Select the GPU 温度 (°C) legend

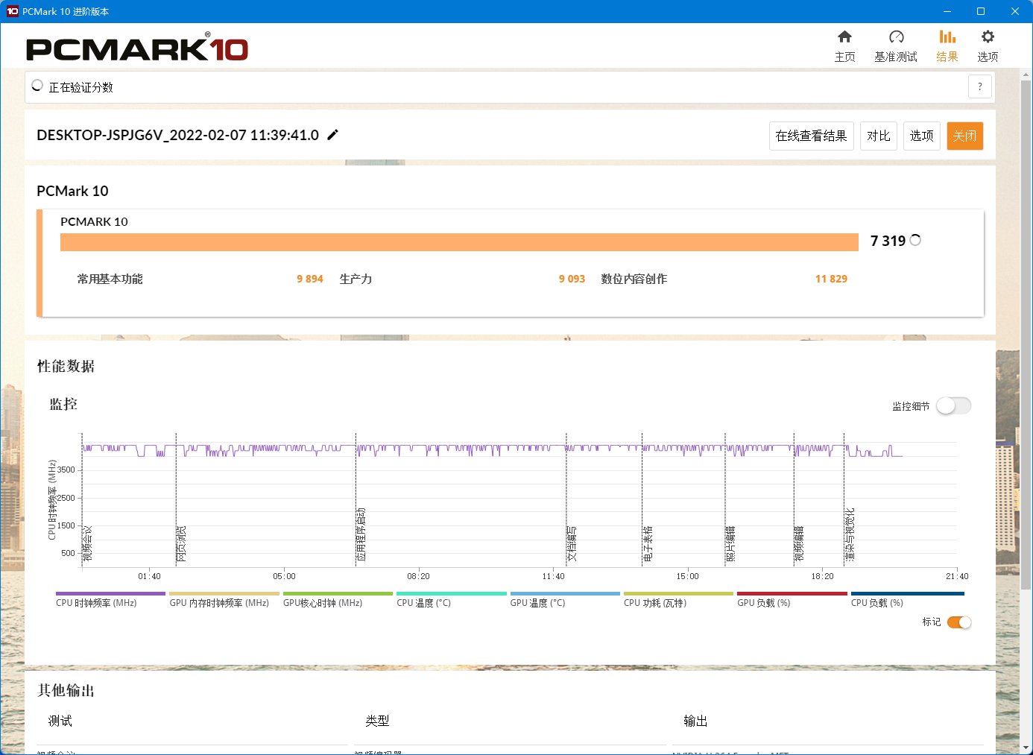565,600
